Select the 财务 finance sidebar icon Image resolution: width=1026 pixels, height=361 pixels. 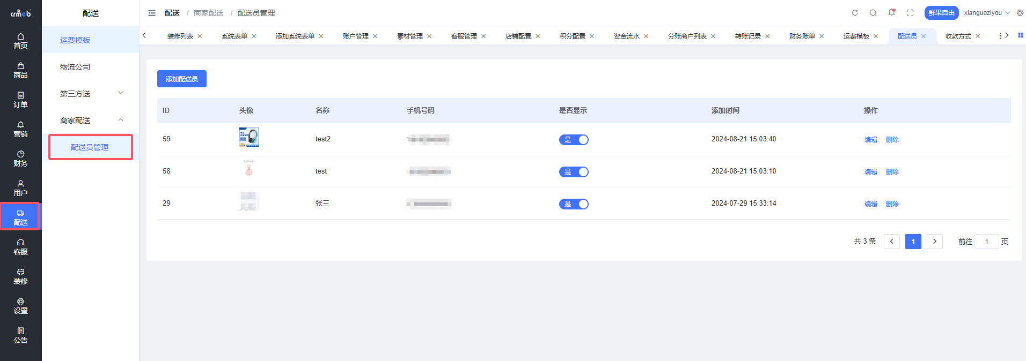pos(20,159)
